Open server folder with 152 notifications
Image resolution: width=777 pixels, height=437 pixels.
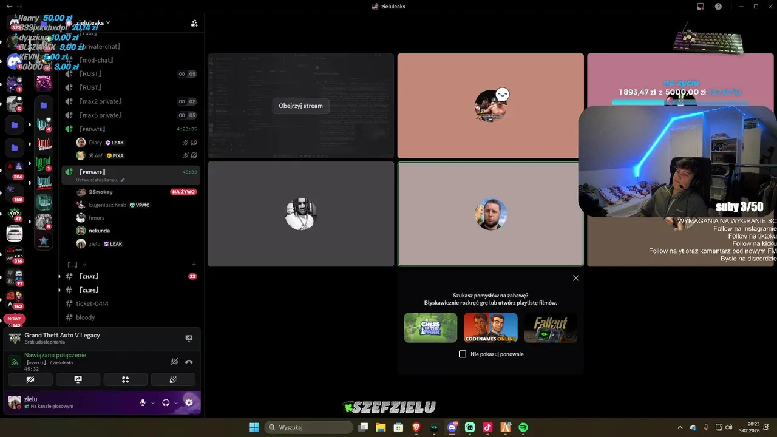15,299
